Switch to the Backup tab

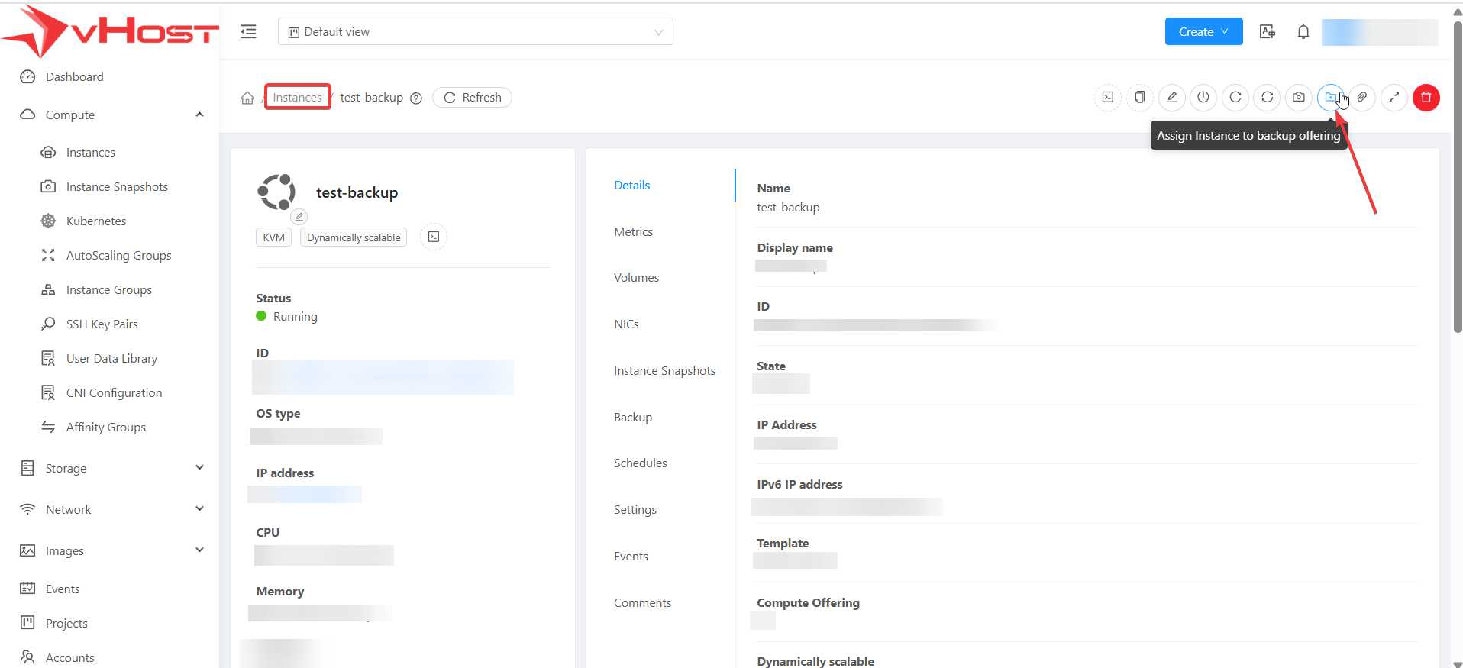[x=633, y=418]
